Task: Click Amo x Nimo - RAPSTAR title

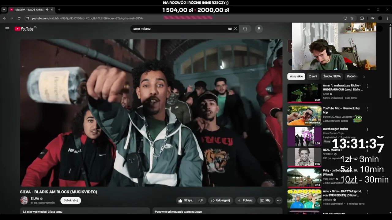Action: tap(342, 193)
